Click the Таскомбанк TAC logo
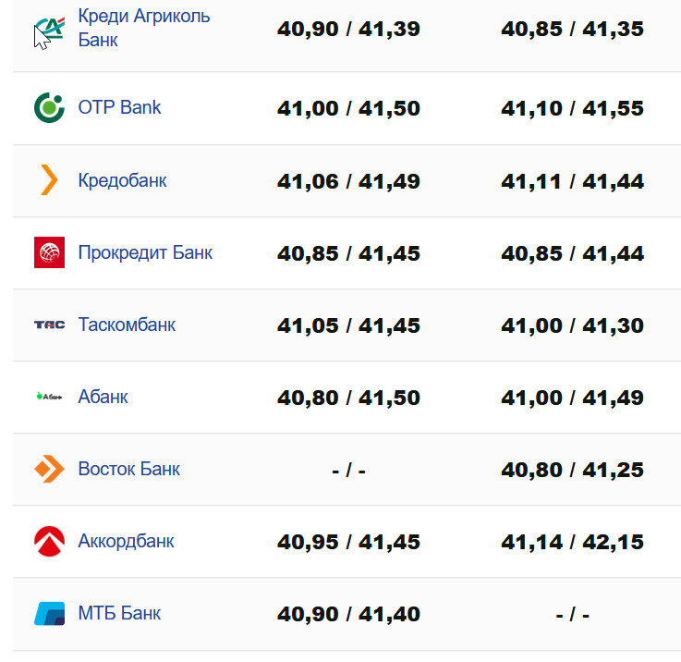This screenshot has width=681, height=662. point(49,325)
